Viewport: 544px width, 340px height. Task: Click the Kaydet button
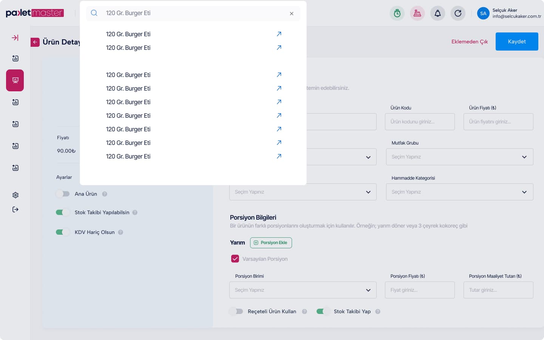tap(517, 42)
